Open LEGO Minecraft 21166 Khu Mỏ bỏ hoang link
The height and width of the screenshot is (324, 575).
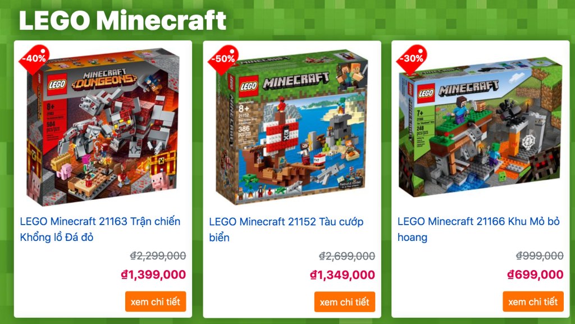pyautogui.click(x=478, y=229)
